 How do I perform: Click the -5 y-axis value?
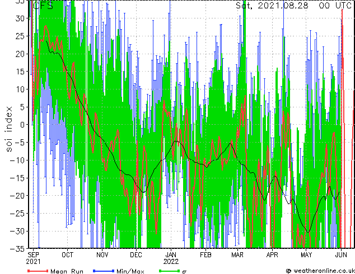coord(20,143)
